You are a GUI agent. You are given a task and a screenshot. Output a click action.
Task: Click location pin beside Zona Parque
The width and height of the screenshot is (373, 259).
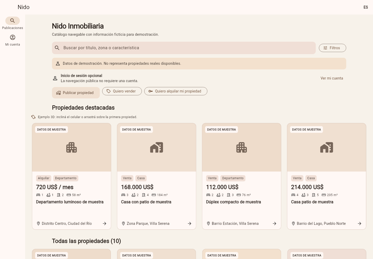pos(123,224)
